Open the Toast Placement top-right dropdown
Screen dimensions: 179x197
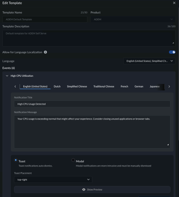(x=53, y=180)
